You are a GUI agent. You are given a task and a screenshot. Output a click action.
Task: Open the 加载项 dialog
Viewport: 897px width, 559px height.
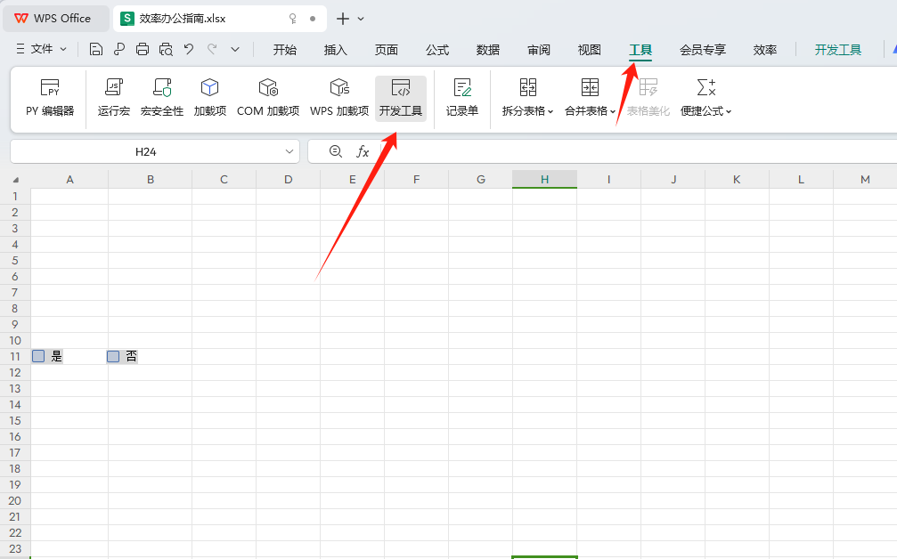point(210,98)
